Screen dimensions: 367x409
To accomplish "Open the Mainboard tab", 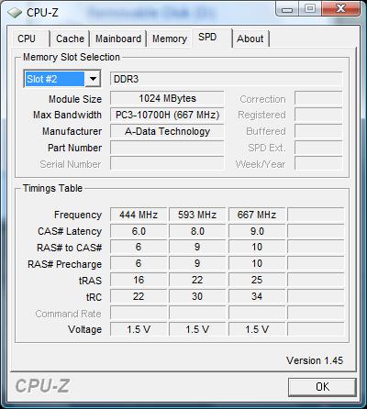I will click(118, 39).
